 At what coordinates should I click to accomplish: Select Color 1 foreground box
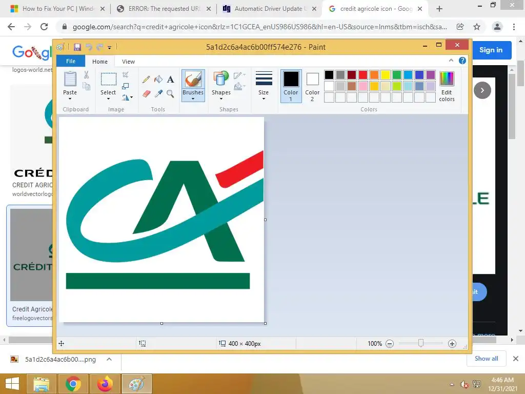click(291, 86)
